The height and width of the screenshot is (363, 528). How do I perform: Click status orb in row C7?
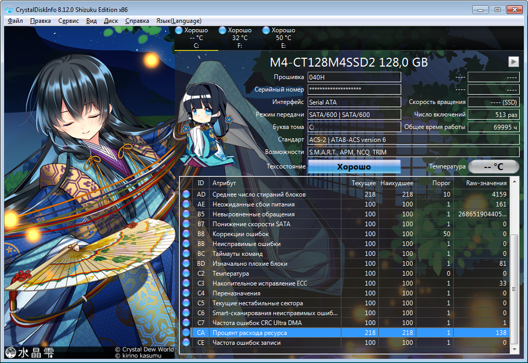click(186, 322)
